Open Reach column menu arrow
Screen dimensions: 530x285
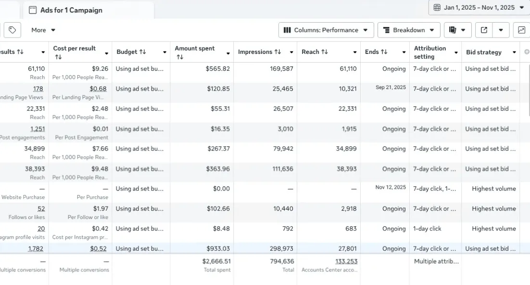click(355, 52)
